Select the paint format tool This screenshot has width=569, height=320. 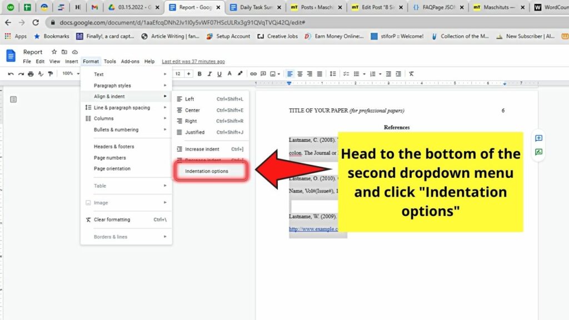tap(51, 74)
